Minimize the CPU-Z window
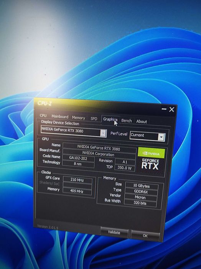 pyautogui.click(x=164, y=109)
